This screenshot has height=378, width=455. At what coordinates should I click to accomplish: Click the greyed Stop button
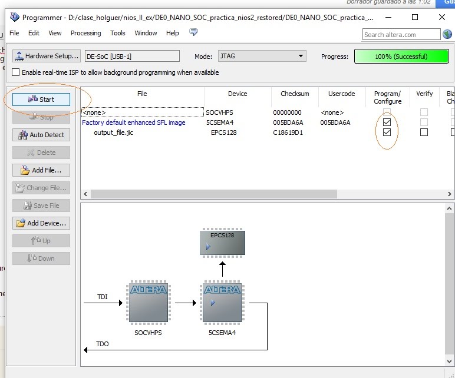click(41, 117)
